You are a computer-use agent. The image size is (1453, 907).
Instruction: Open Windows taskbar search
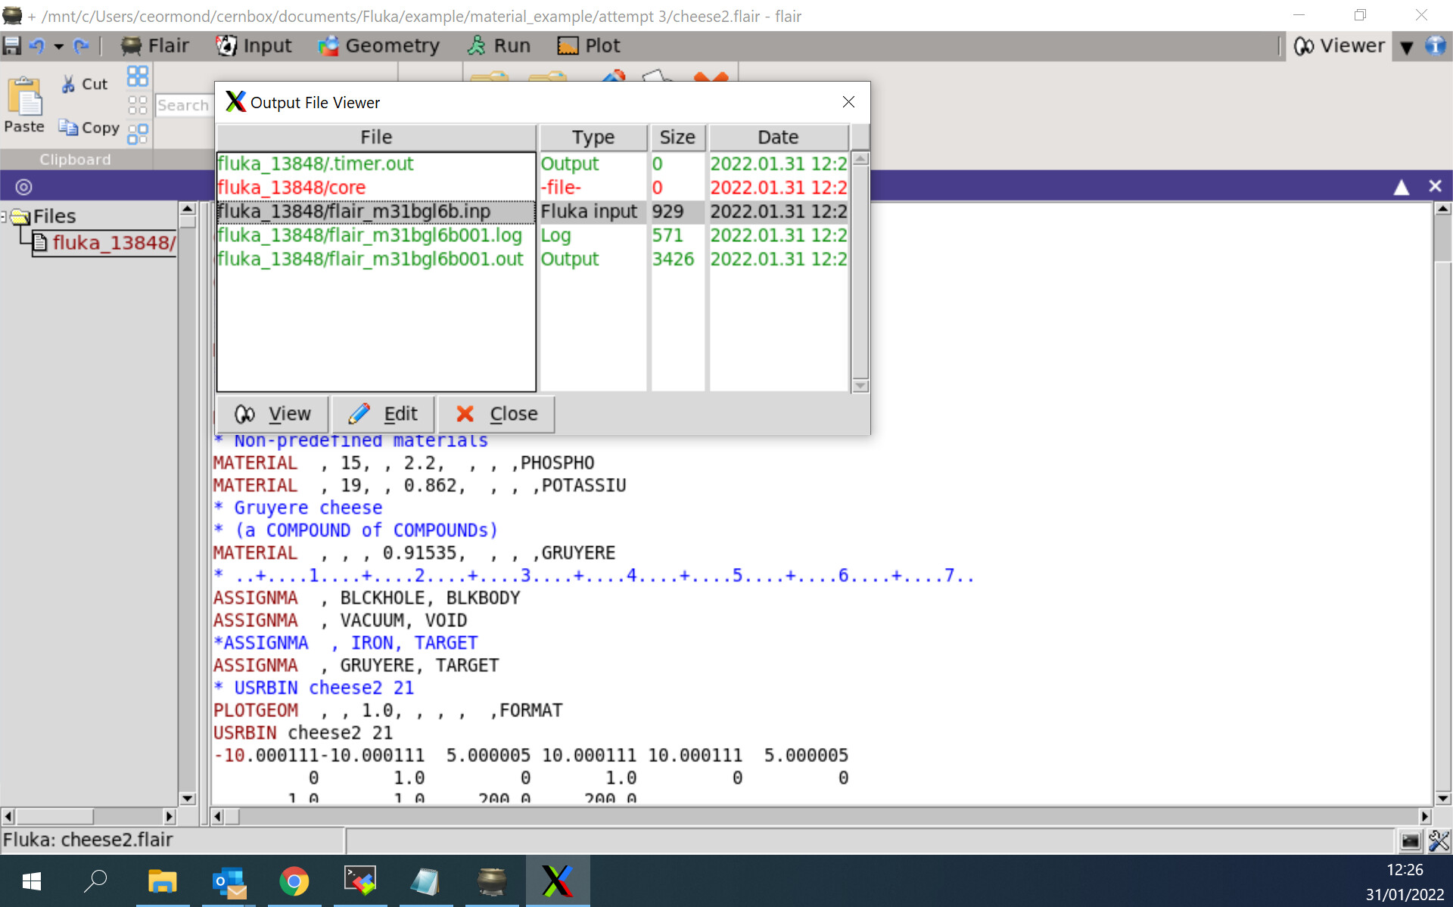pos(95,881)
